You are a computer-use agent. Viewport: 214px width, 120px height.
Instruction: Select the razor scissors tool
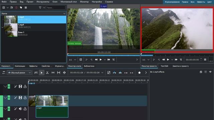(x=47, y=73)
